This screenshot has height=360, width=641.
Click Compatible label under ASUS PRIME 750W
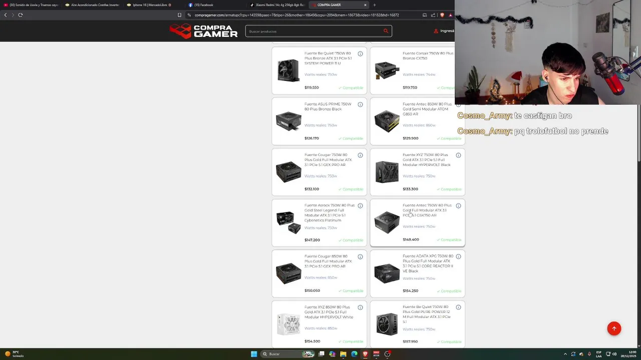351,138
